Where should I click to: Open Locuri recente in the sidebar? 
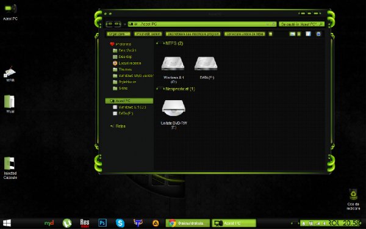127,63
